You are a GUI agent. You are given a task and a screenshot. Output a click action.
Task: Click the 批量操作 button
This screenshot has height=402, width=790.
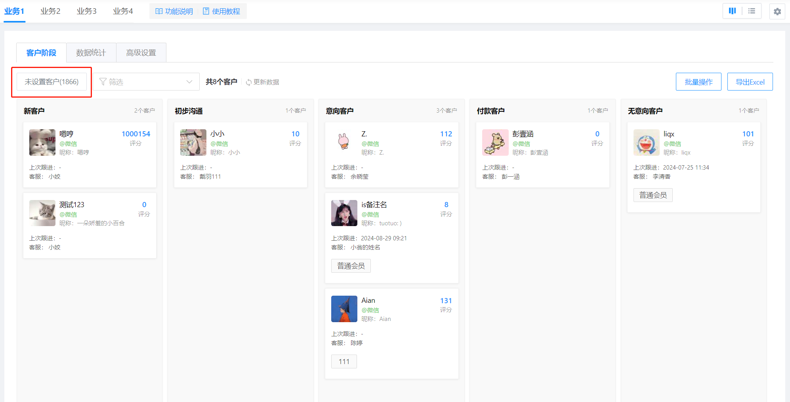click(x=698, y=82)
